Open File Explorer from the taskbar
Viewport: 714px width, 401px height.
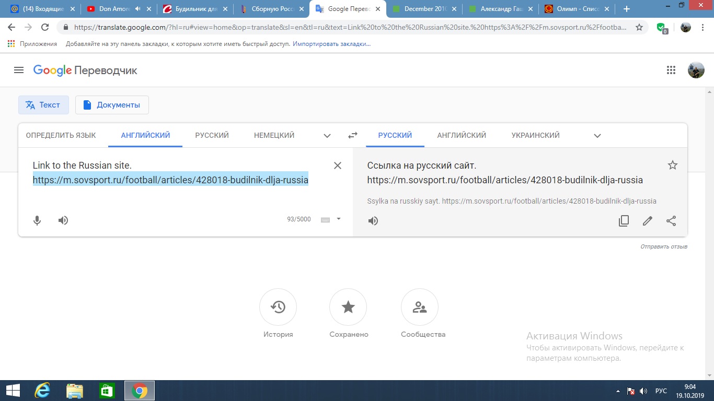point(74,391)
